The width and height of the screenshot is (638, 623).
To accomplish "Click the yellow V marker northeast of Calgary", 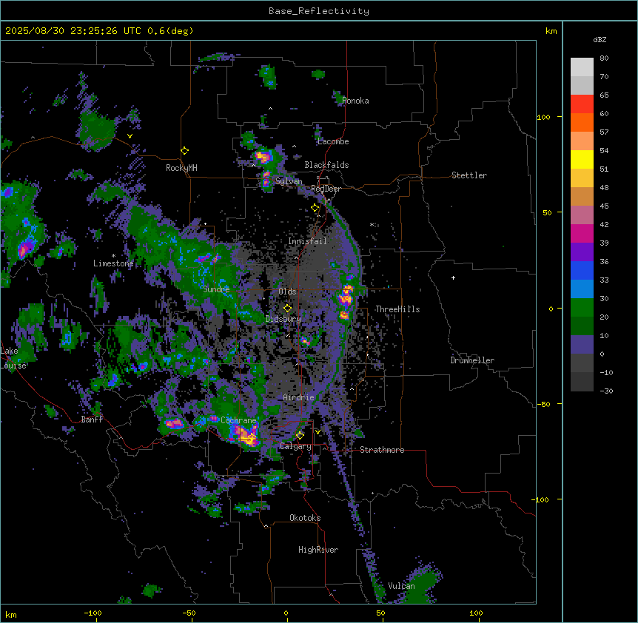I will coord(318,432).
